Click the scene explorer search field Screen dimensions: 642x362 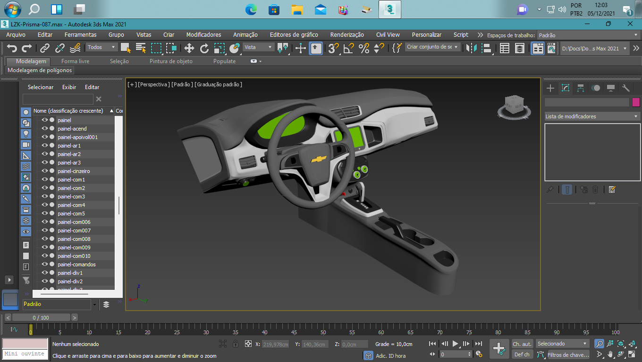pyautogui.click(x=58, y=99)
